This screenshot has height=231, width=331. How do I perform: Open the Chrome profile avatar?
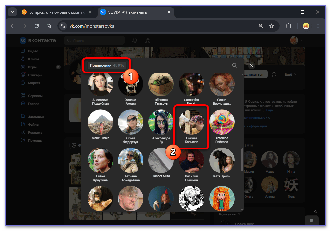pos(306,26)
